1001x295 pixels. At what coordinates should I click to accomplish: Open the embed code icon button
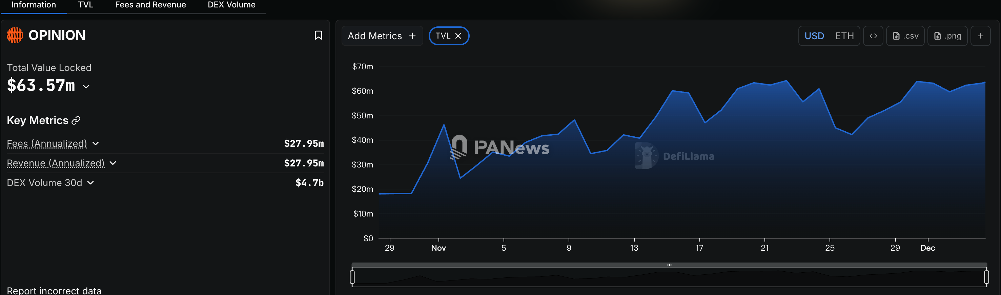(x=873, y=36)
